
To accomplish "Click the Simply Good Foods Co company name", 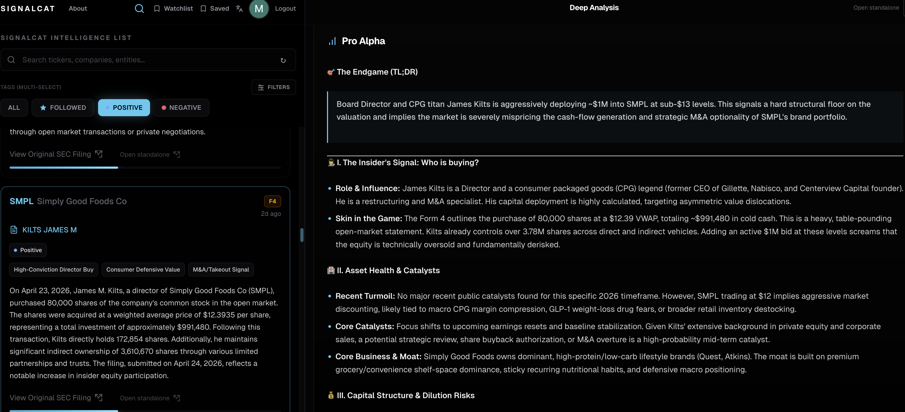I will coord(82,201).
